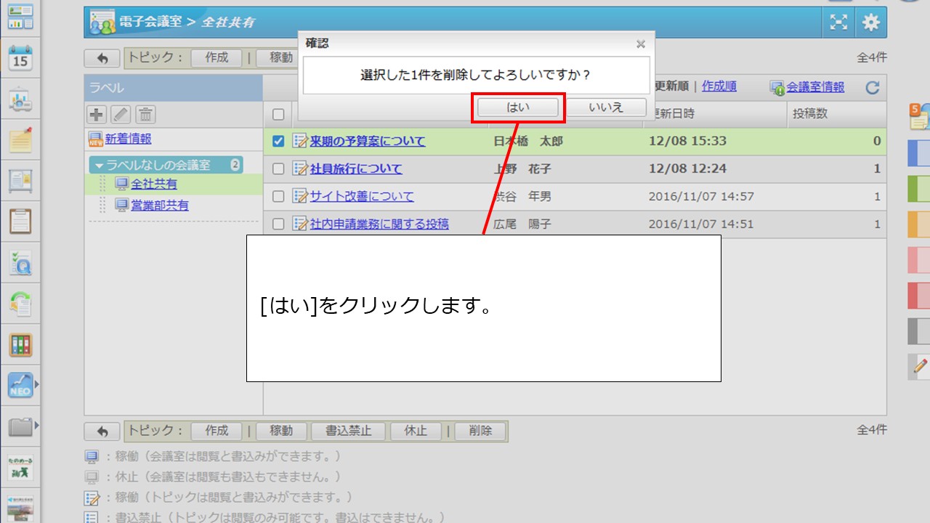The width and height of the screenshot is (930, 523).
Task: Click the bottom 休止 button
Action: pos(416,431)
